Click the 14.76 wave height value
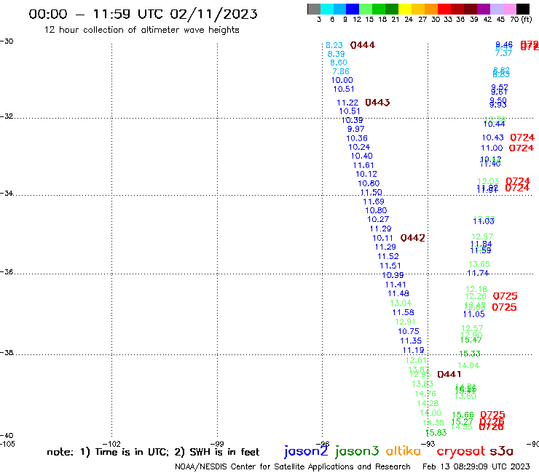This screenshot has height=473, width=539. coord(425,394)
